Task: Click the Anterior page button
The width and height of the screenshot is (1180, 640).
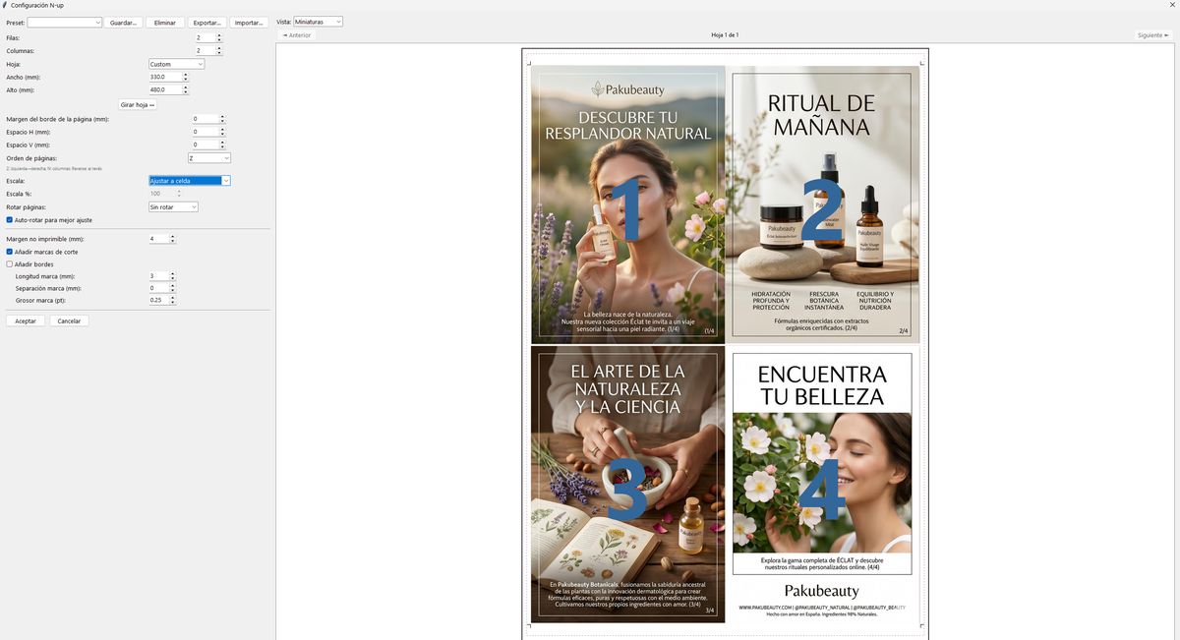Action: [x=297, y=35]
